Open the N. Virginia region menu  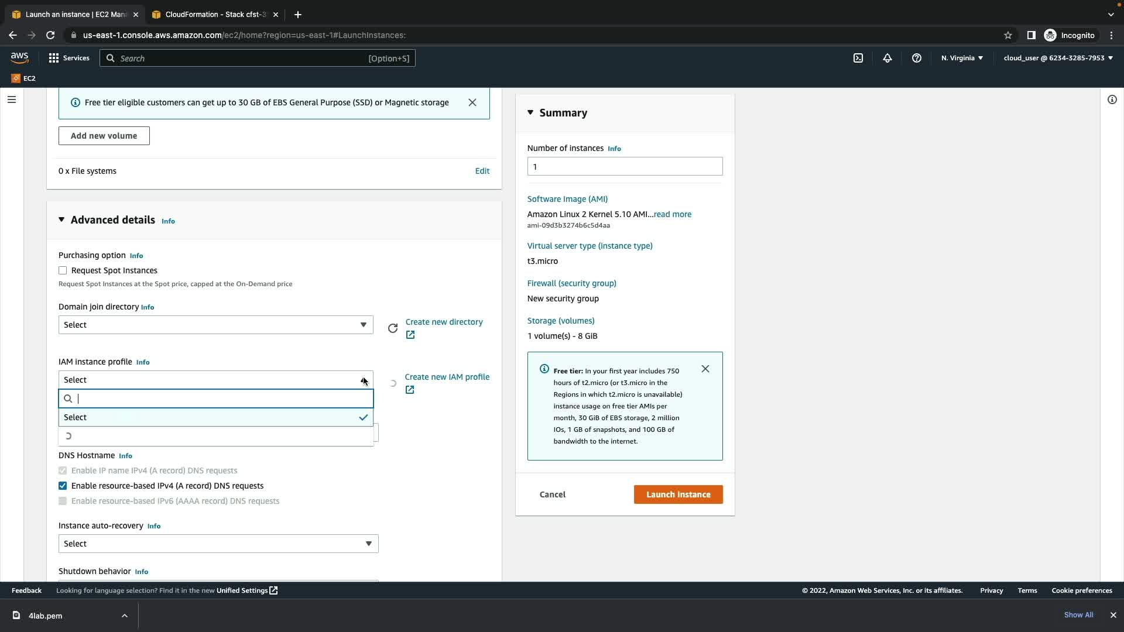[x=962, y=58]
